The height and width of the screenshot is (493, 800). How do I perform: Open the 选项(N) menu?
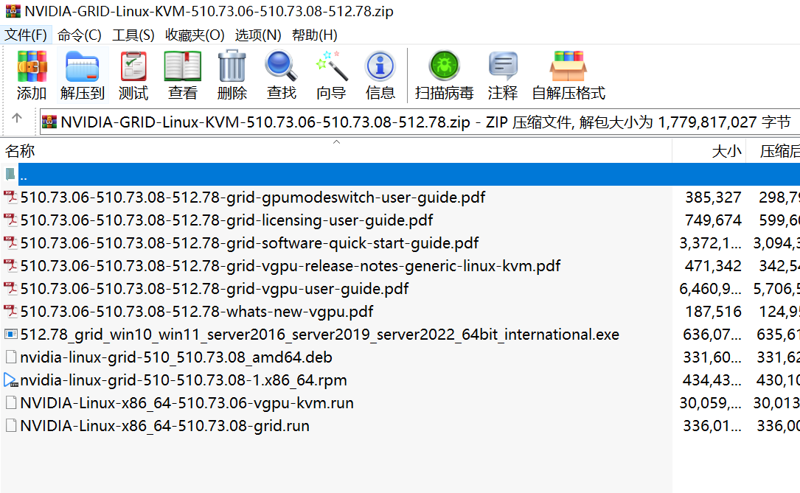click(258, 35)
